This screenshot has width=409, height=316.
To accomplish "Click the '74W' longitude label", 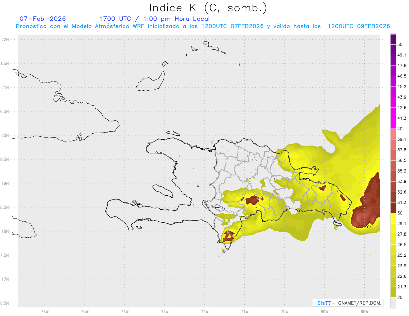I will coord(125,312).
